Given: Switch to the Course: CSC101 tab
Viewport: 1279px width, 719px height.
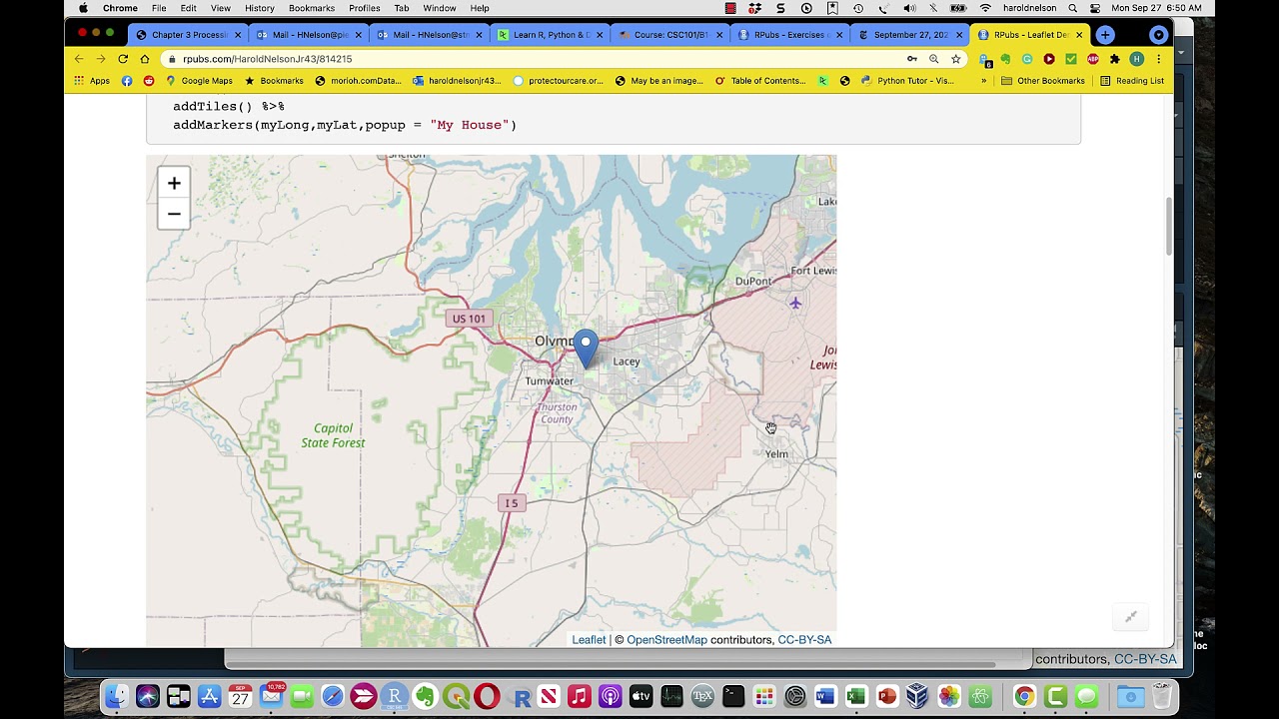Looking at the screenshot, I should (669, 35).
